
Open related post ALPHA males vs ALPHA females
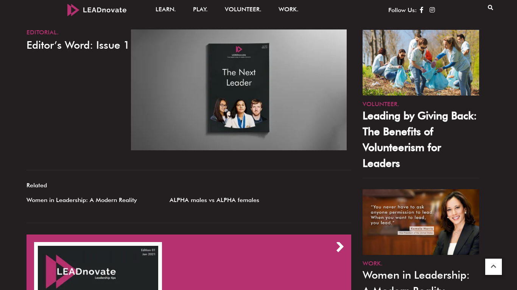[x=214, y=200]
